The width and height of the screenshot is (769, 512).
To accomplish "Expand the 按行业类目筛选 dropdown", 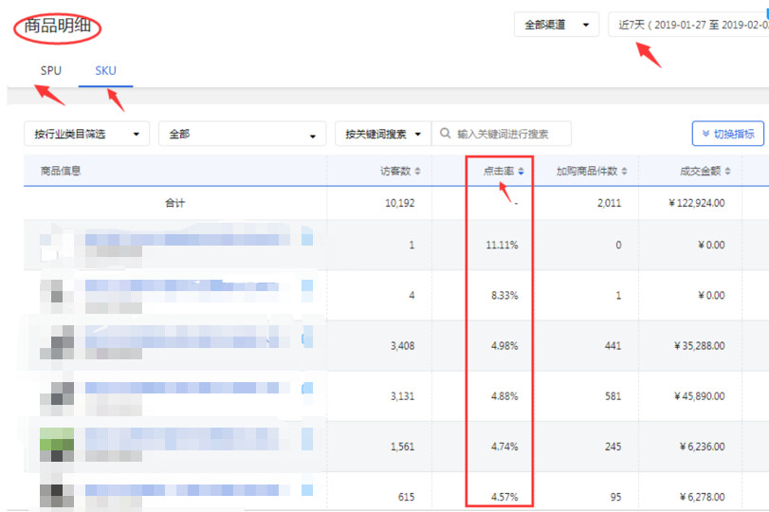I will pyautogui.click(x=86, y=135).
